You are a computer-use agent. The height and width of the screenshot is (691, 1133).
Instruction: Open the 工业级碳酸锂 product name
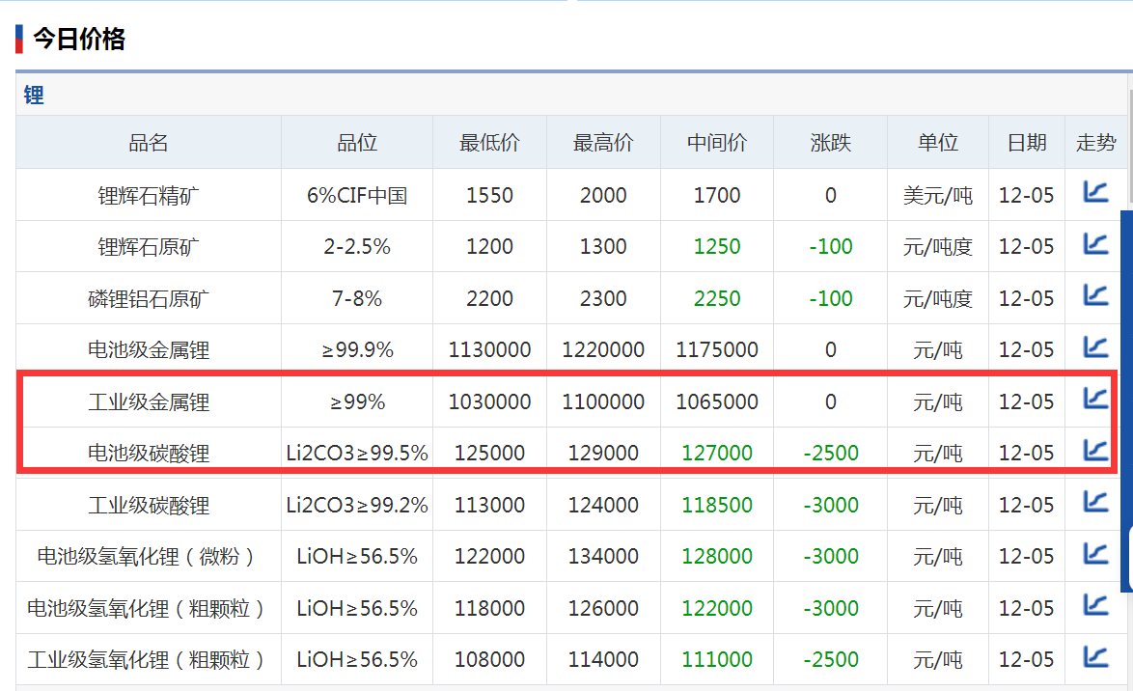[148, 506]
